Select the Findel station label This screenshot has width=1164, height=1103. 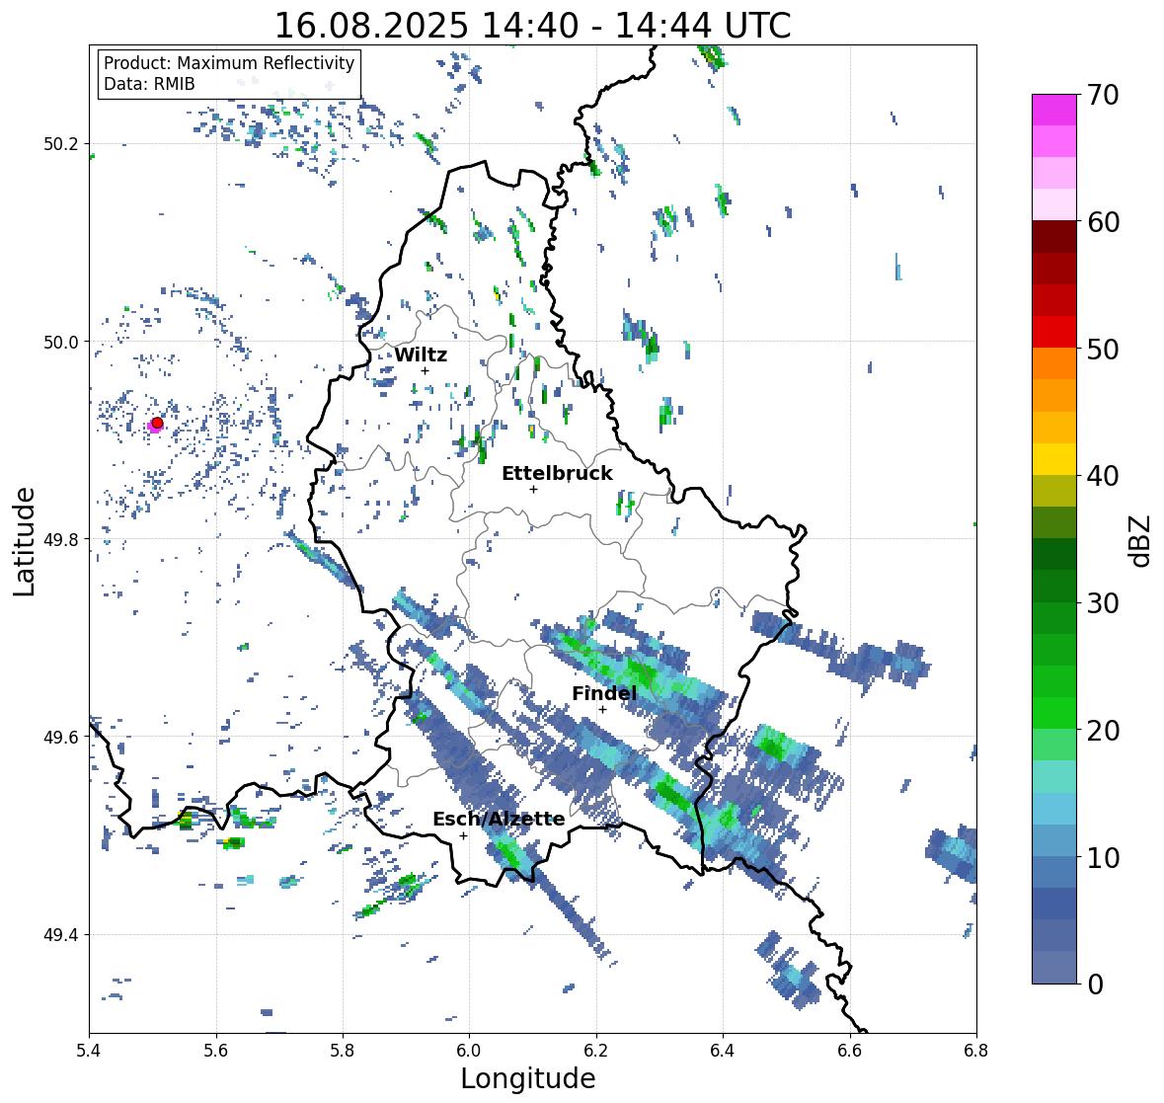pyautogui.click(x=604, y=693)
